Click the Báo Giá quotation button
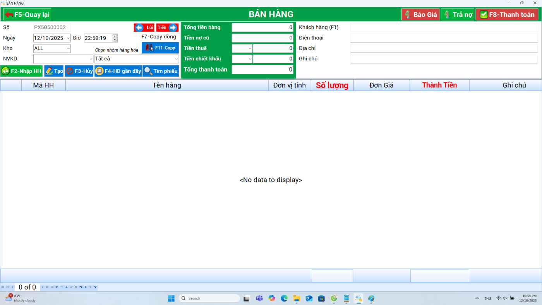 (420, 15)
